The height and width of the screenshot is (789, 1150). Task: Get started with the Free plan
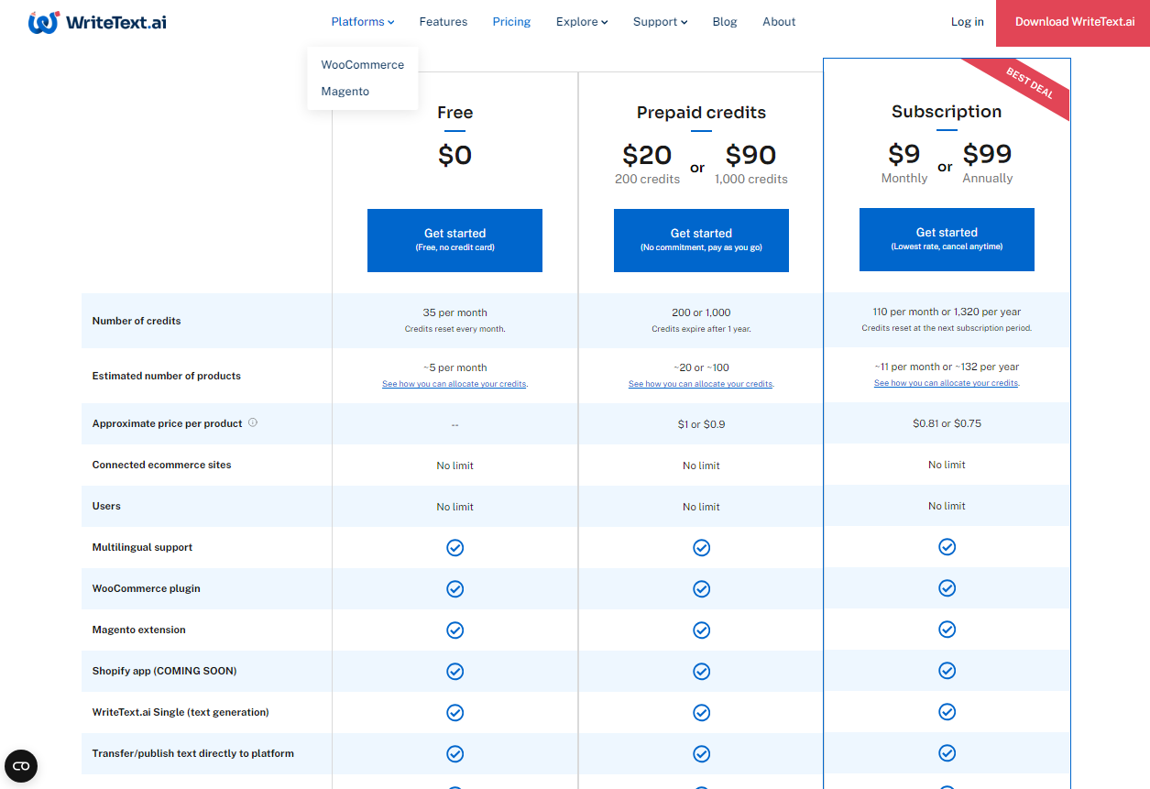455,240
